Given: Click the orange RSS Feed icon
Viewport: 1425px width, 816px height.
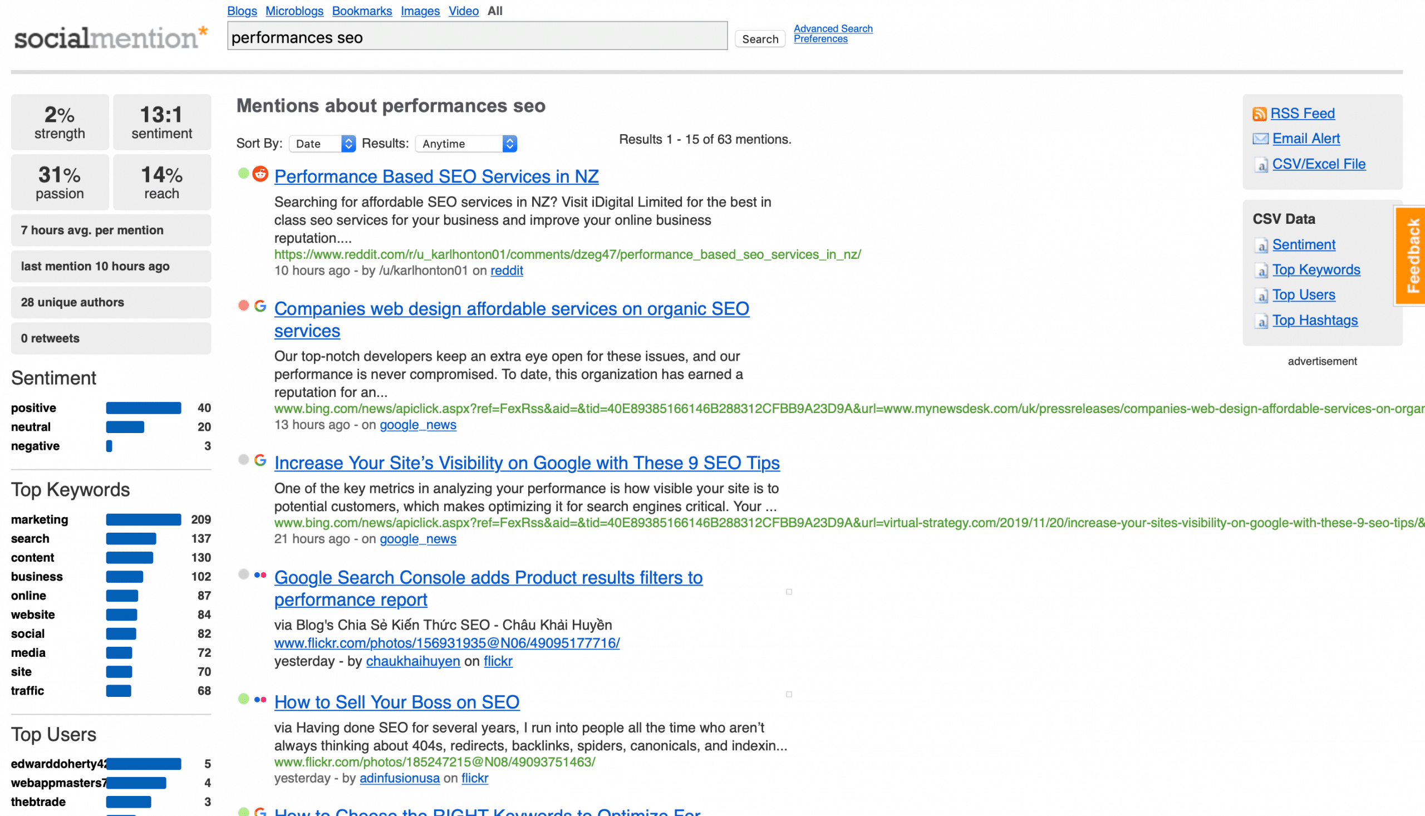Looking at the screenshot, I should point(1260,114).
